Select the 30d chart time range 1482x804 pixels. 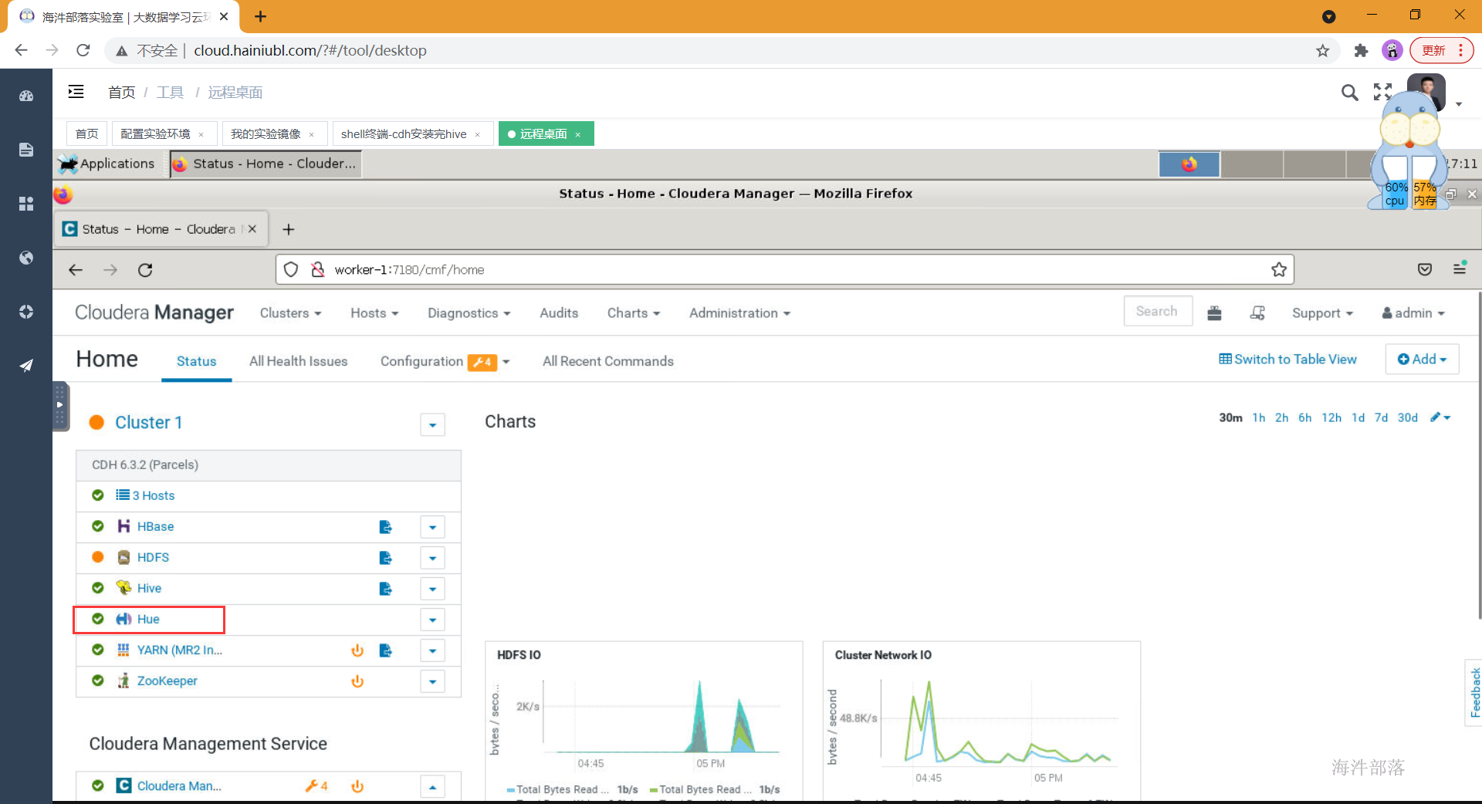1407,417
